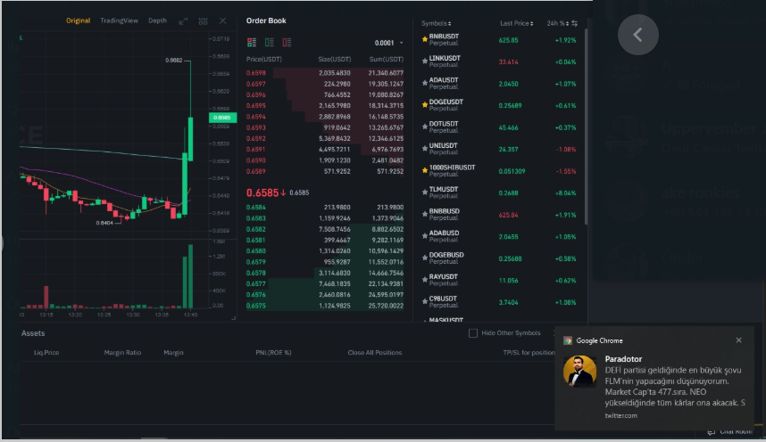Switch to the Original chart tab

point(79,20)
